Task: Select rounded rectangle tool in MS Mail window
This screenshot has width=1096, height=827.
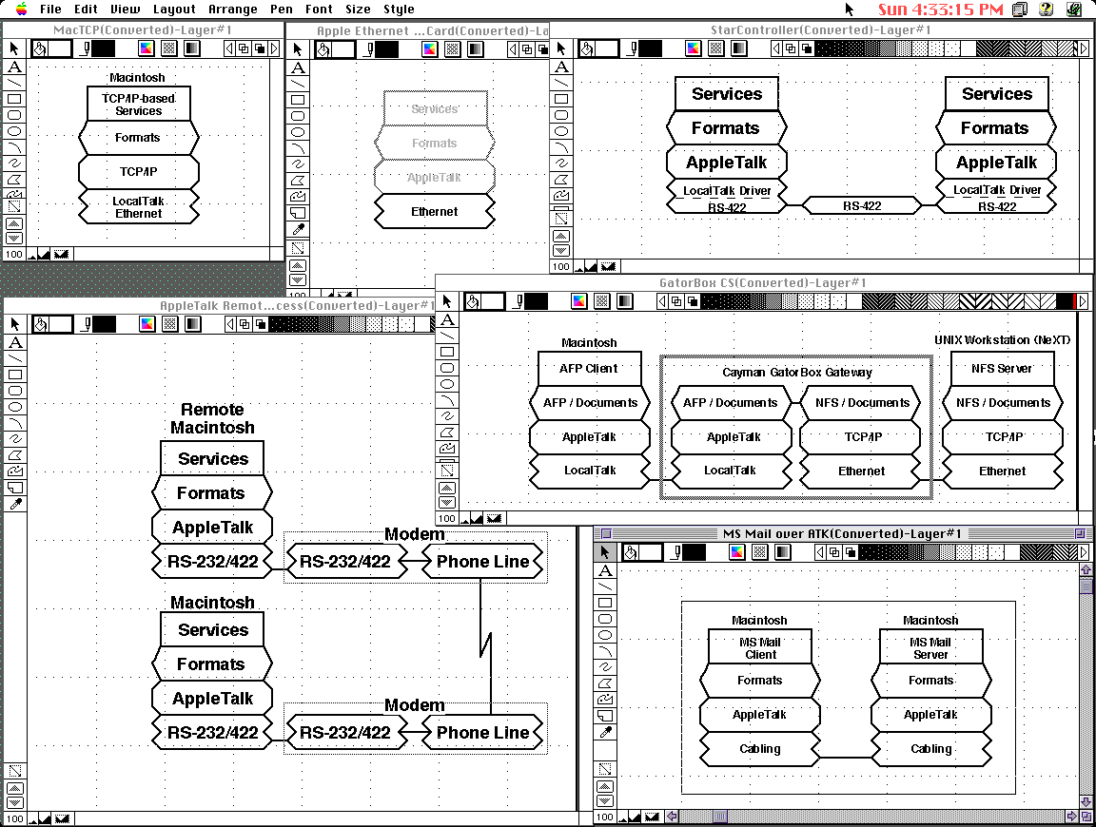Action: 605,618
